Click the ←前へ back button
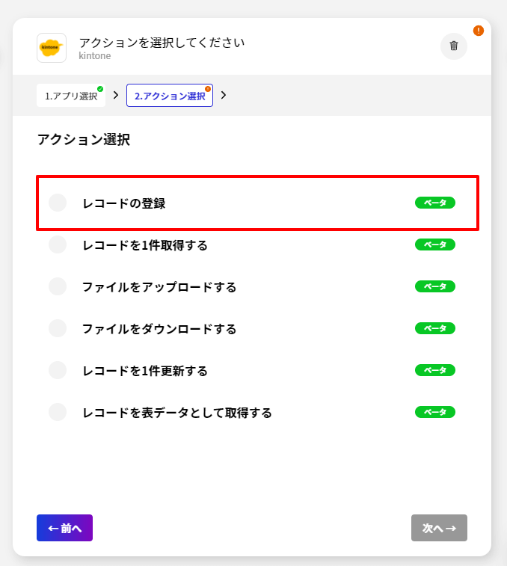The image size is (507, 566). 64,528
